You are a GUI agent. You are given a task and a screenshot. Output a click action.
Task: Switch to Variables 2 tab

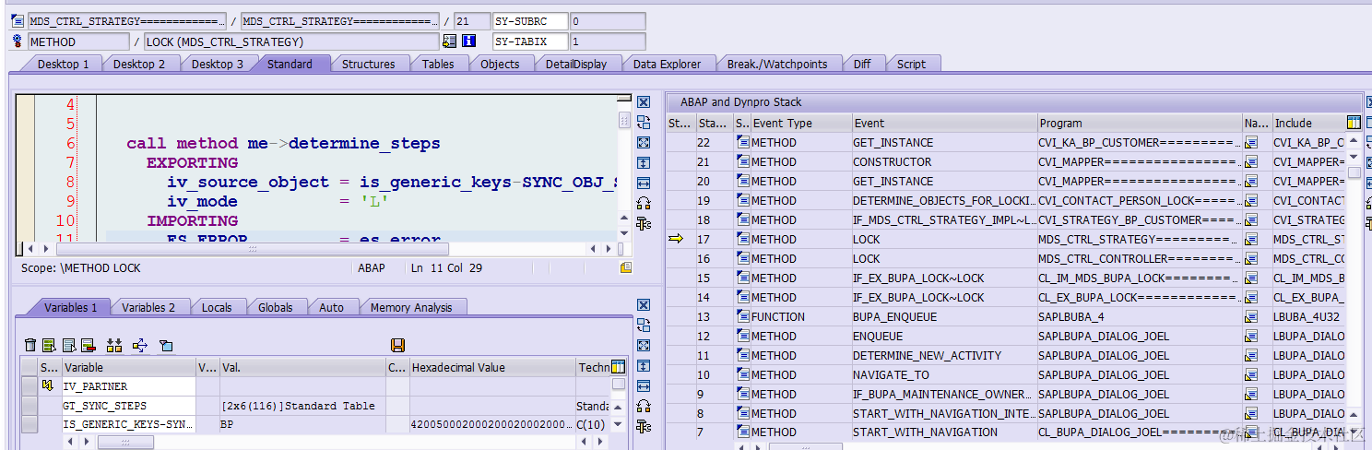click(148, 307)
